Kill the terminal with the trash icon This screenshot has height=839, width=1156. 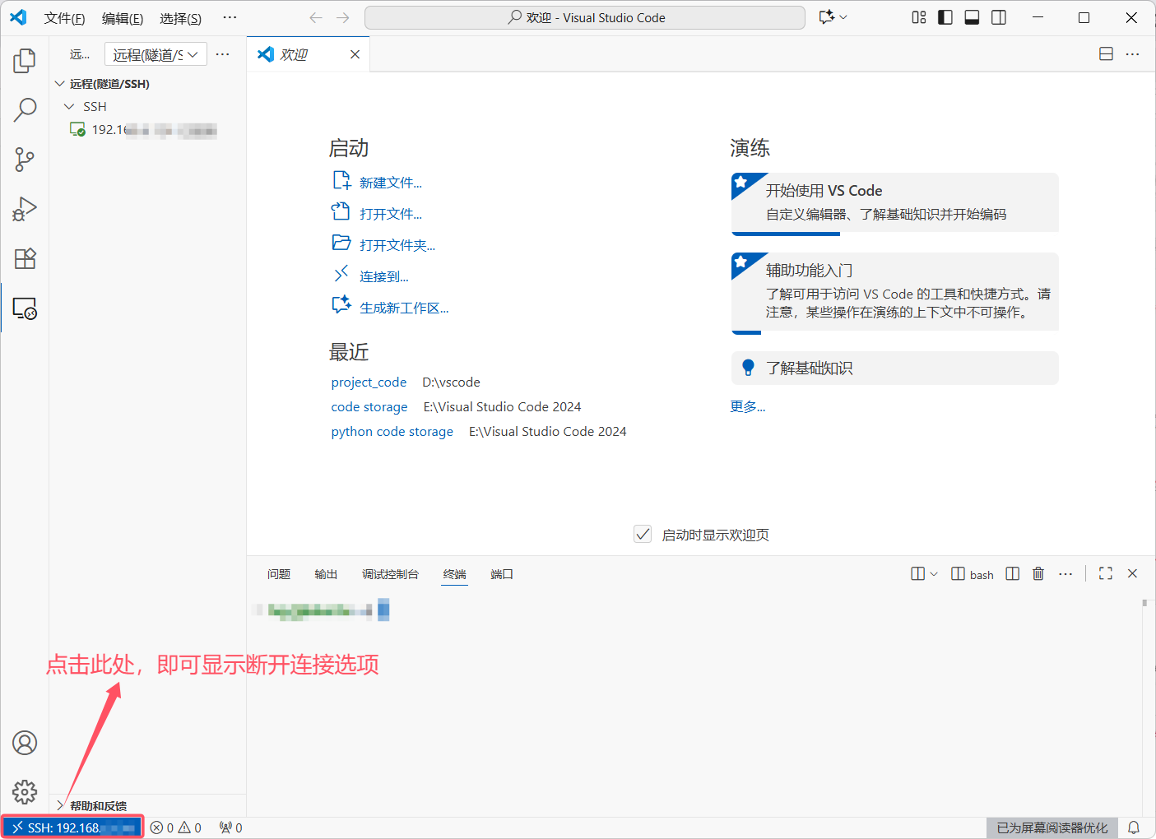click(x=1038, y=573)
